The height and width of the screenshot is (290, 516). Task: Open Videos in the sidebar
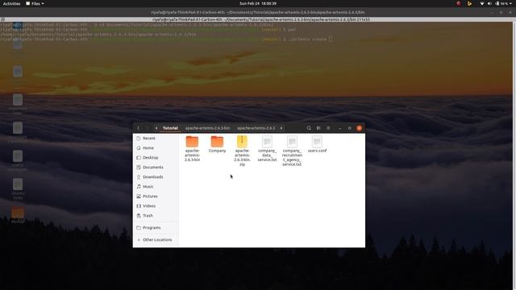coord(156,206)
